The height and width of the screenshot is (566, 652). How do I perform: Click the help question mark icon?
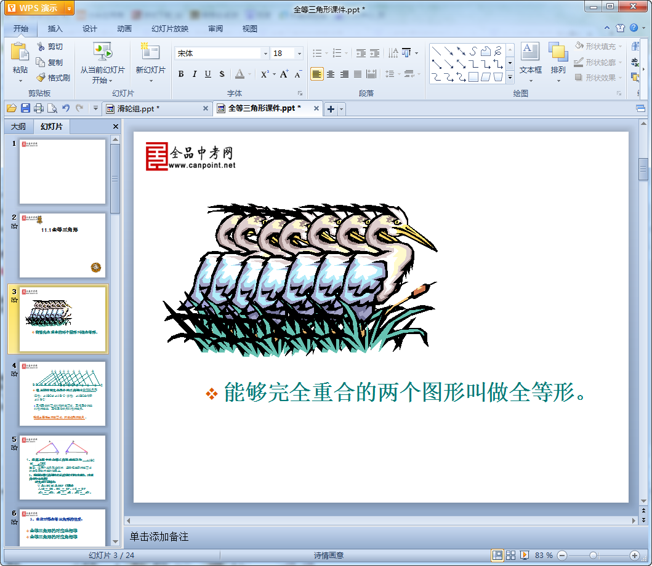pyautogui.click(x=634, y=28)
